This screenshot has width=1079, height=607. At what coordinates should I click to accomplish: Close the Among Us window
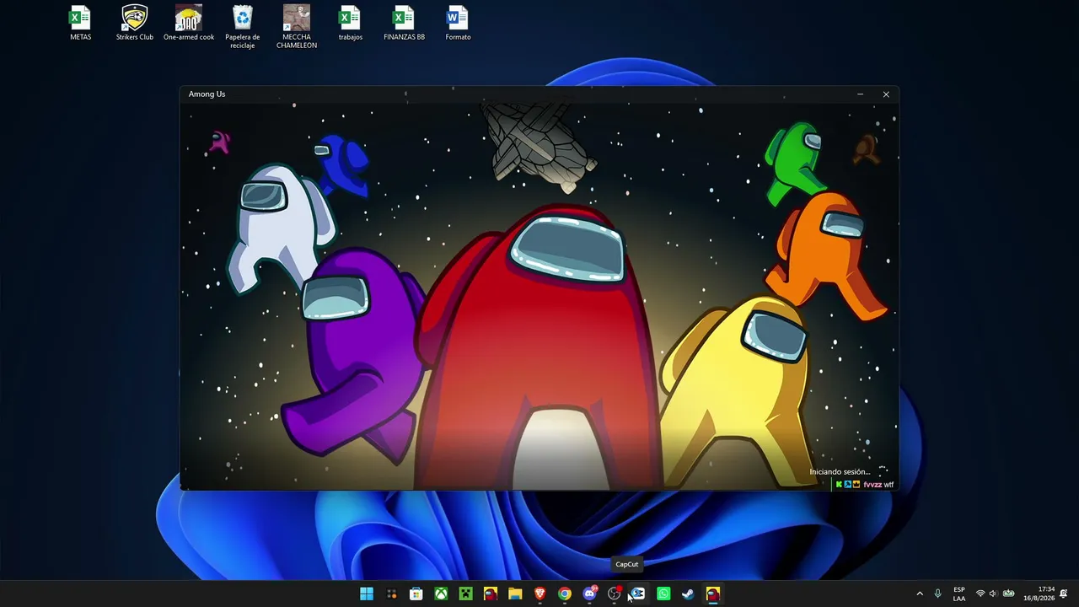pyautogui.click(x=886, y=94)
